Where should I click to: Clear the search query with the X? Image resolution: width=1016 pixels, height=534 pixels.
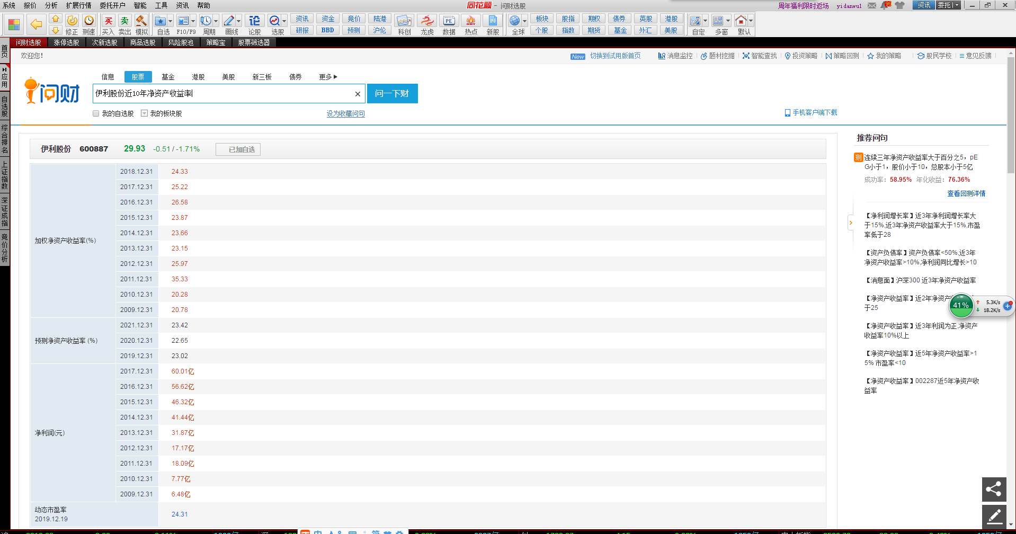(x=358, y=94)
